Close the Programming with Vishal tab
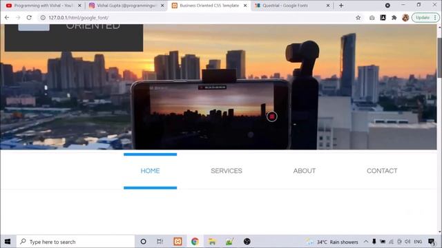 pyautogui.click(x=79, y=6)
